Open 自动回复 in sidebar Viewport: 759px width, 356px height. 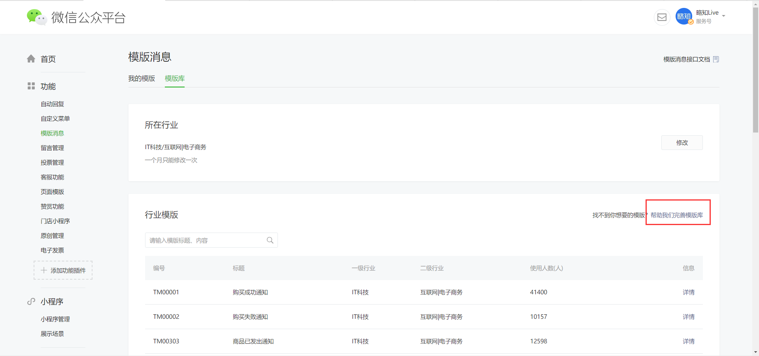tap(52, 104)
